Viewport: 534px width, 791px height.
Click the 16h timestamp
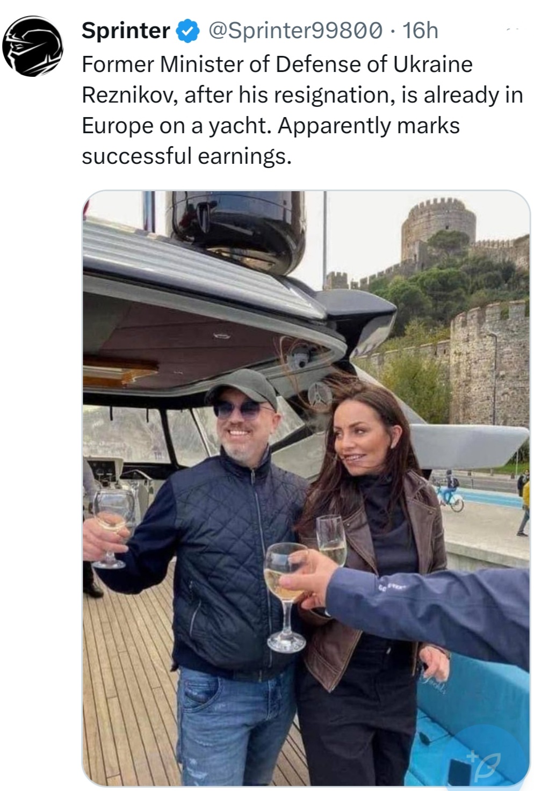point(420,31)
